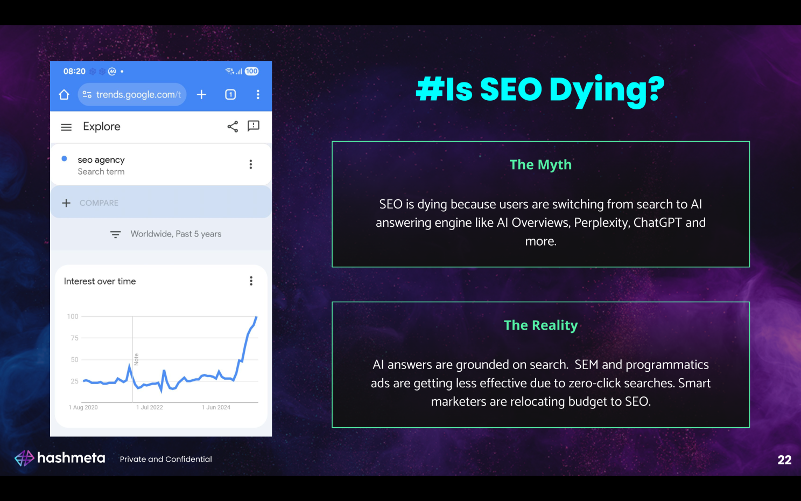Expand the Worldwide, Past 5 years filter
This screenshot has width=801, height=501.
point(166,234)
